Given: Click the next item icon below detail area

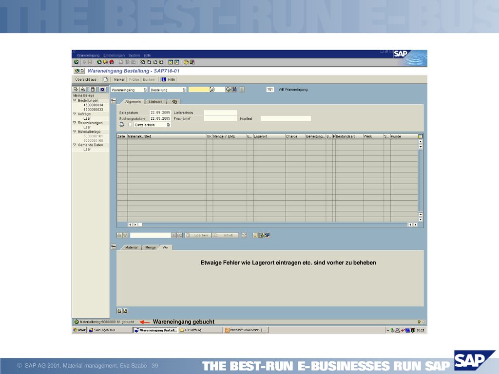Looking at the screenshot, I should click(x=125, y=311).
